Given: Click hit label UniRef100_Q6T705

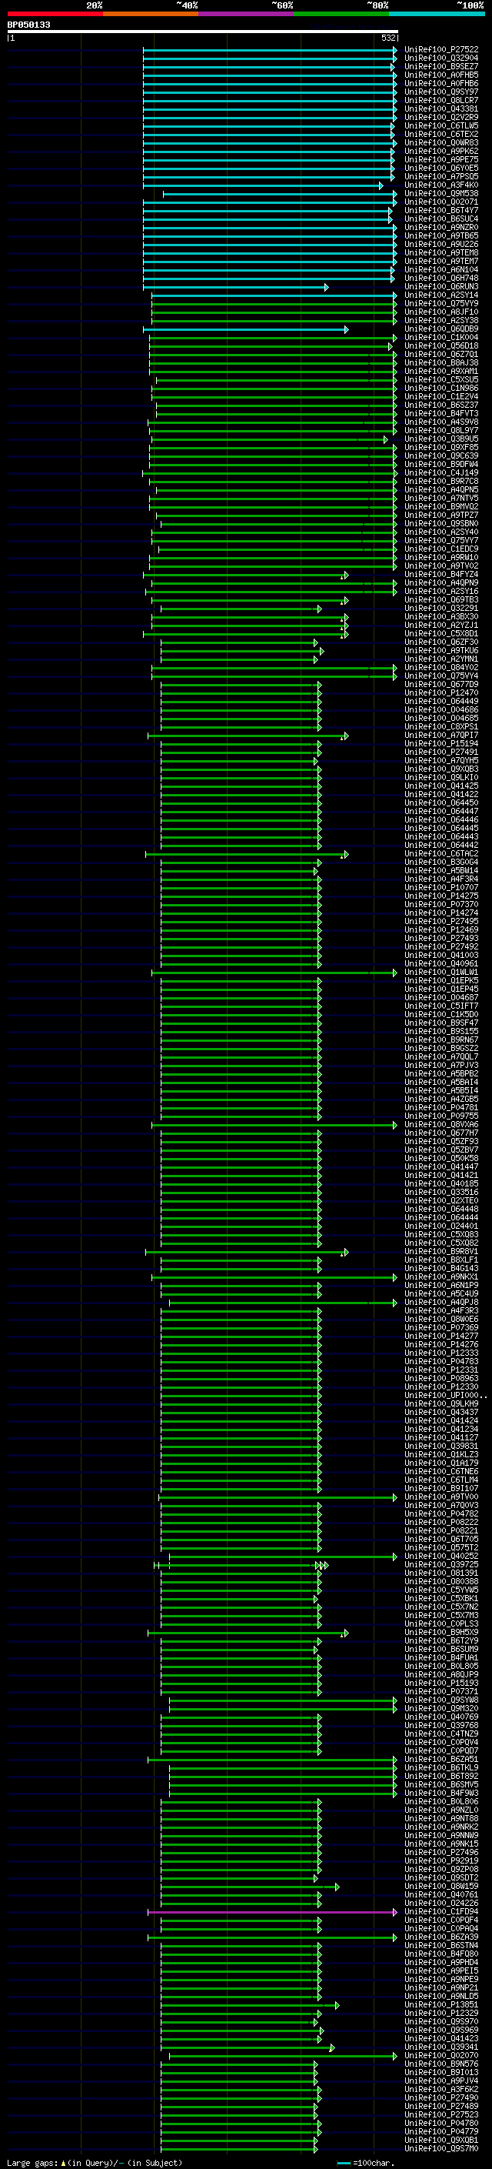Looking at the screenshot, I should click(x=440, y=1539).
